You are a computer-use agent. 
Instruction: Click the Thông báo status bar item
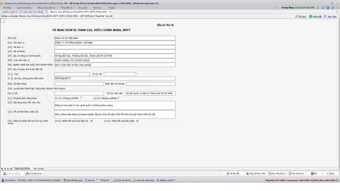pyautogui.click(x=103, y=180)
